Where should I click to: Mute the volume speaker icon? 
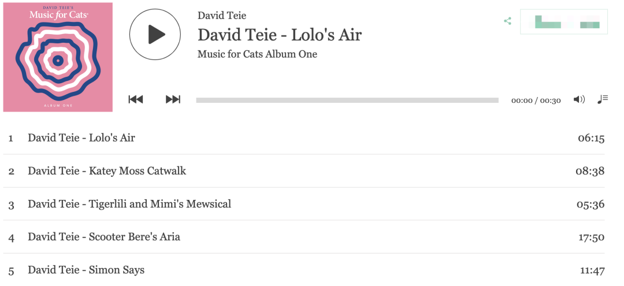pos(579,99)
